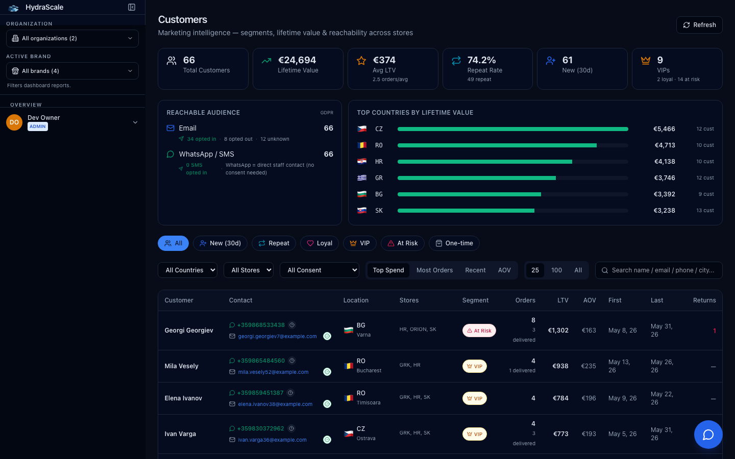The image size is (735, 459).
Task: Click consent check icon for Mila Vesely
Action: point(327,372)
